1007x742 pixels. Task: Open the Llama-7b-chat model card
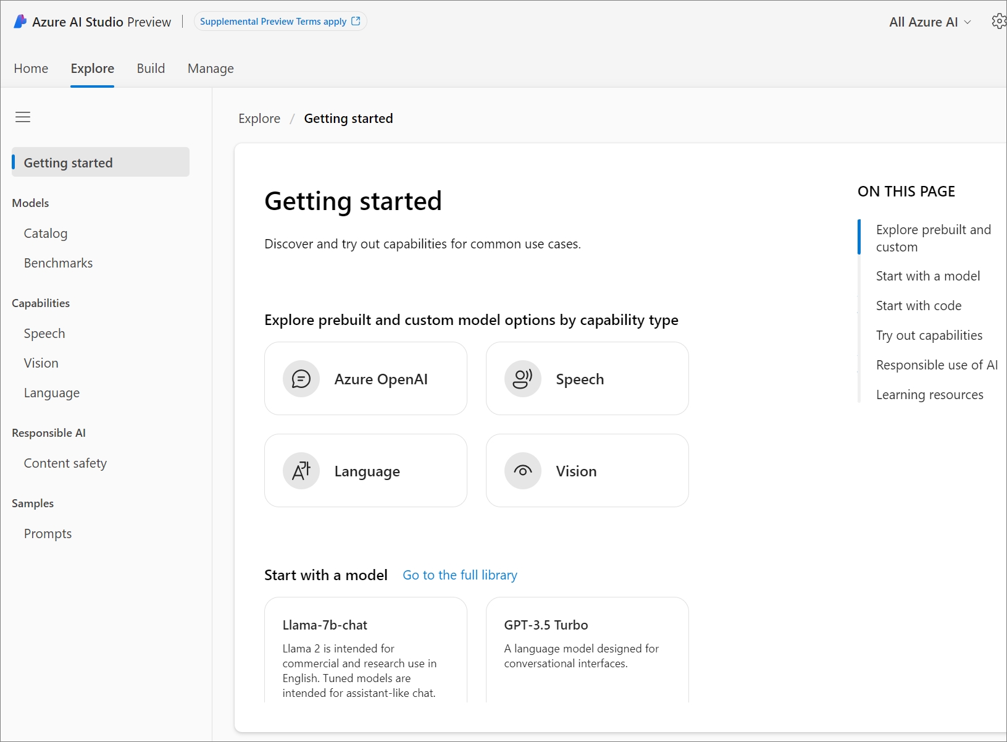366,650
